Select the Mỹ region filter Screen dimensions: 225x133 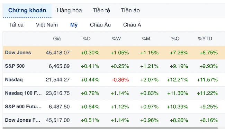click(x=74, y=25)
